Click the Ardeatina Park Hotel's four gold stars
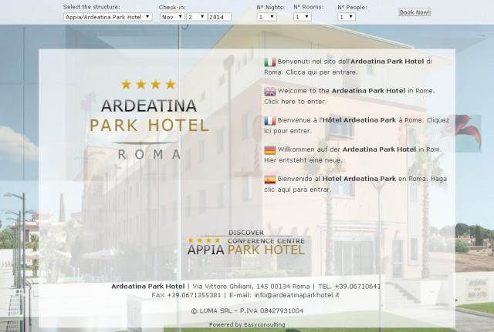Screen dimensions: 494x332 pyautogui.click(x=148, y=84)
